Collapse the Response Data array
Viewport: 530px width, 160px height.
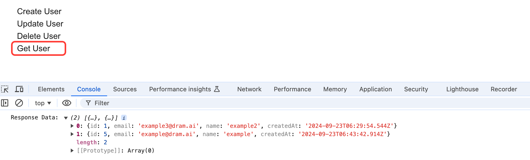(66, 118)
